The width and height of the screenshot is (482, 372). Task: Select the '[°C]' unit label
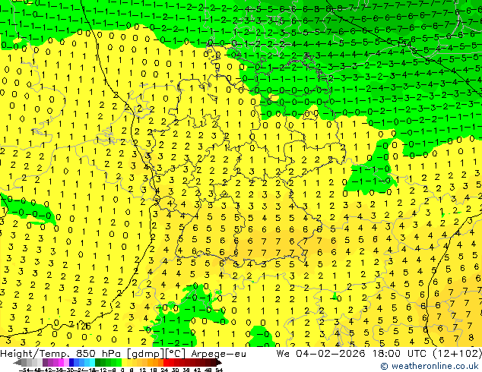(176, 354)
